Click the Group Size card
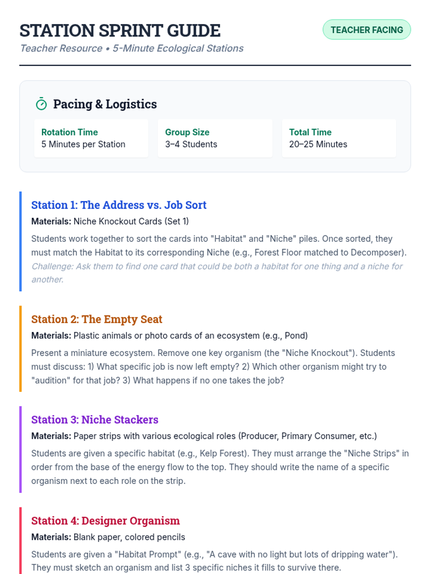The height and width of the screenshot is (574, 430). [x=215, y=138]
